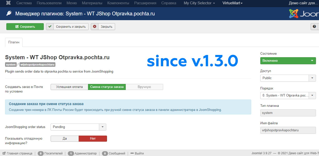Click the question mark help icon

pyautogui.click(x=314, y=26)
